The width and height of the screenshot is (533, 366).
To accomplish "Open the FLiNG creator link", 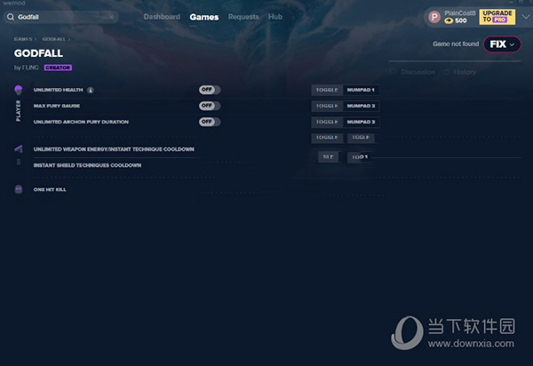I will 30,68.
